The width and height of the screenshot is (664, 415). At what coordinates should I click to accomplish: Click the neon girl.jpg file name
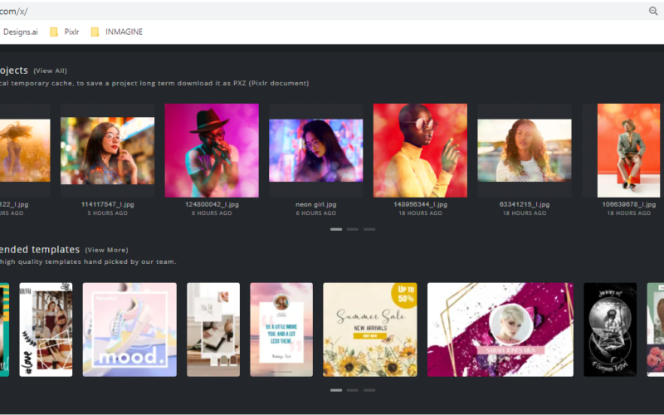pos(316,204)
